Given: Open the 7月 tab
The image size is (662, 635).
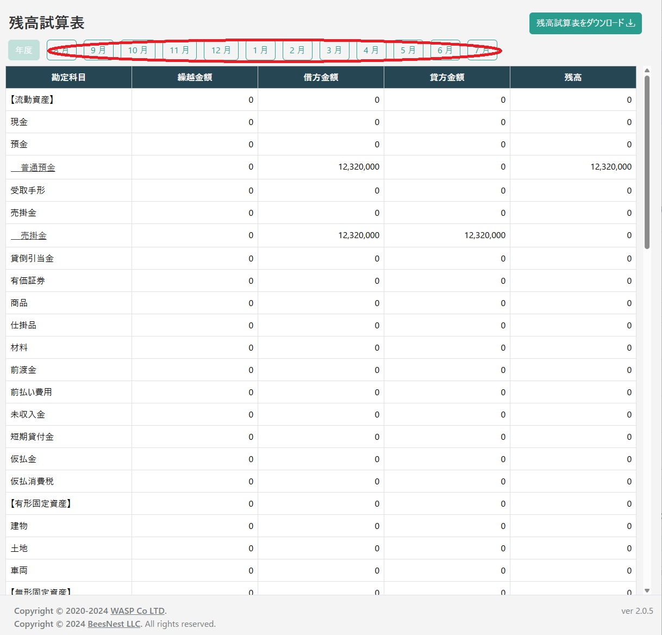Looking at the screenshot, I should [x=482, y=50].
